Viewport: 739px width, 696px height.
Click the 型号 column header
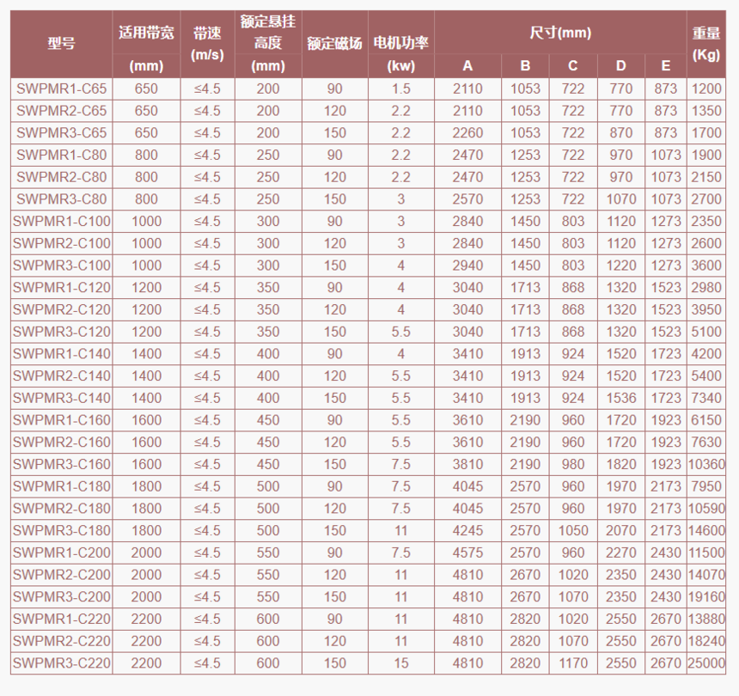click(61, 44)
